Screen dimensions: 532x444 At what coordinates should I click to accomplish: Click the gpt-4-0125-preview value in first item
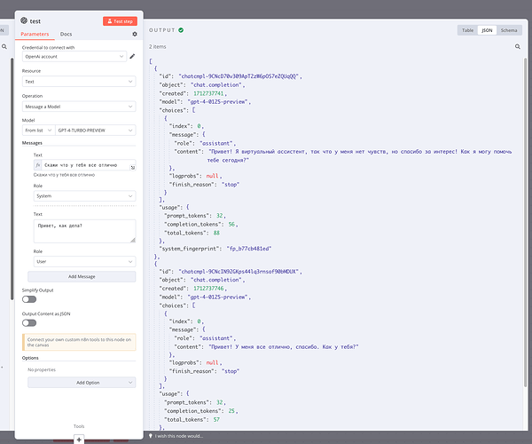218,102
